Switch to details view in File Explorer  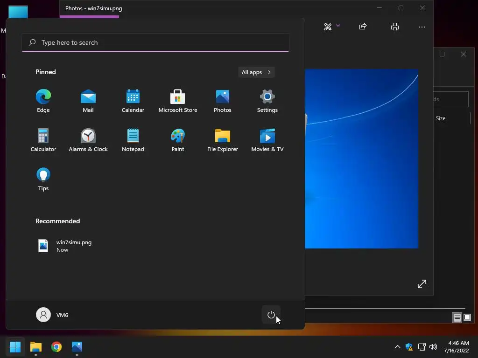click(x=457, y=318)
